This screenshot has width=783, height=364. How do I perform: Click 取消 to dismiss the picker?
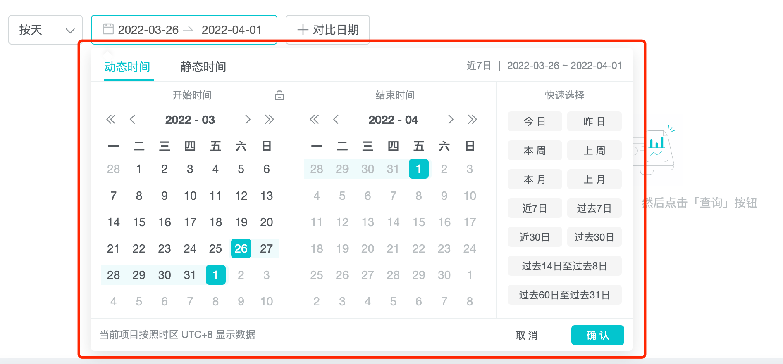[x=527, y=335]
